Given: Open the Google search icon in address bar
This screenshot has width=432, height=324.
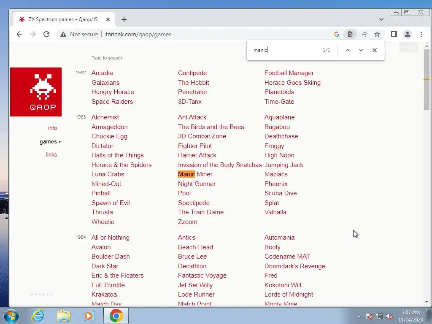Looking at the screenshot, I should point(336,34).
